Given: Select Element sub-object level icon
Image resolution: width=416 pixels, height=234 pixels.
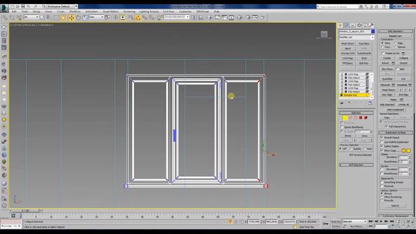Looking at the screenshot, I should tap(365, 118).
